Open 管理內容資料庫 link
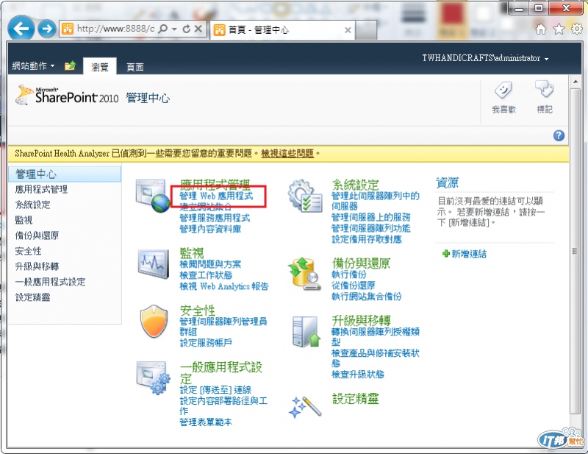 (210, 229)
